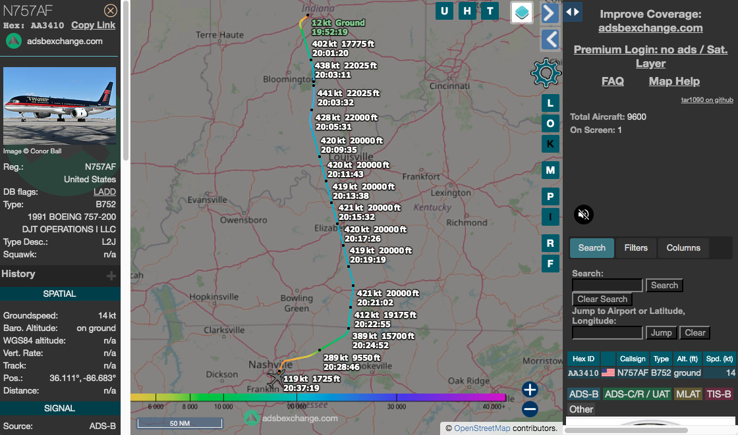
Task: Toggle the sidebar expand arrows icon
Action: pos(573,12)
